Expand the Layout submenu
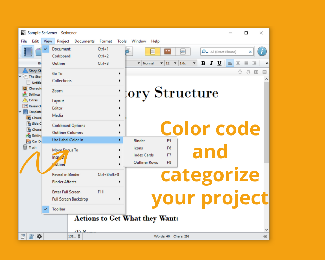Screen dimensions: 325x260 (83, 101)
